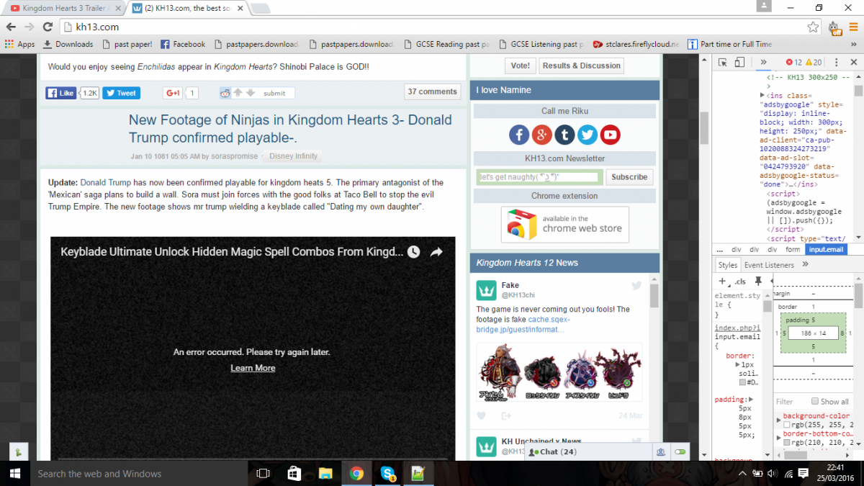
Task: Expand the background-color computed property
Action: (779, 416)
